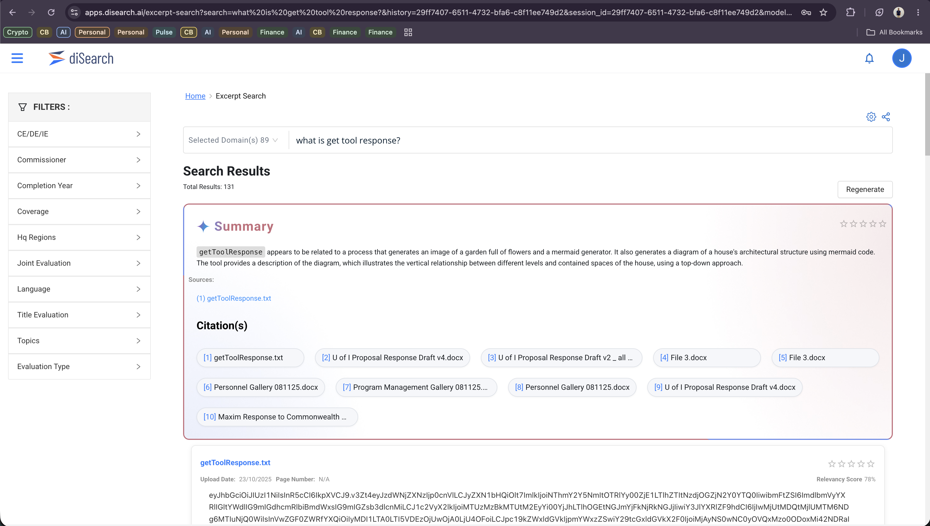Expand the Topics filter
This screenshot has width=930, height=526.
point(79,341)
